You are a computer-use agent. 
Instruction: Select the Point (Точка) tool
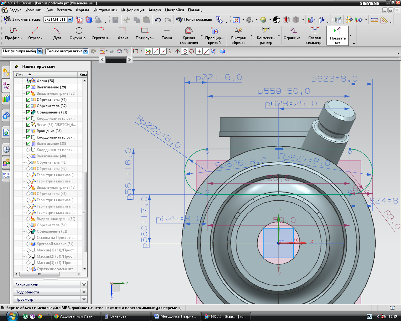click(167, 34)
